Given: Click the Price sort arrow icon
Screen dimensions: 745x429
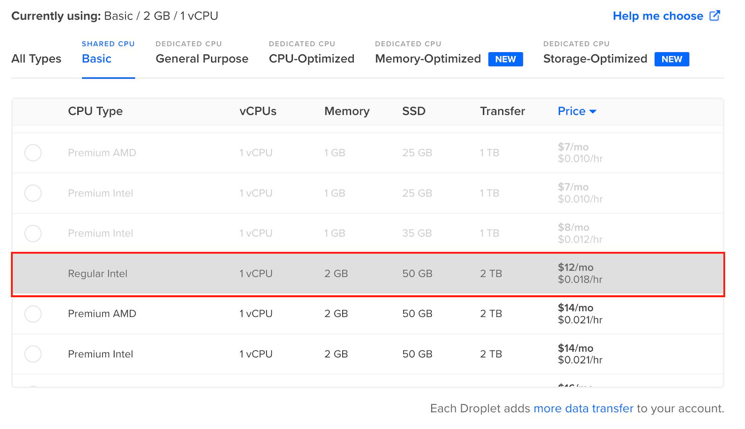Looking at the screenshot, I should click(593, 112).
